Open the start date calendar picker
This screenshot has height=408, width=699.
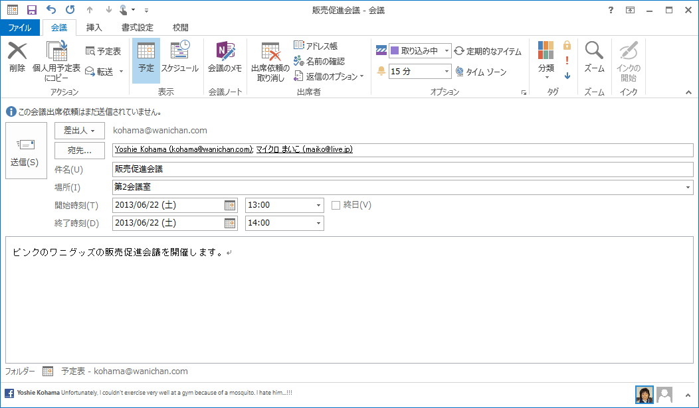pyautogui.click(x=230, y=205)
